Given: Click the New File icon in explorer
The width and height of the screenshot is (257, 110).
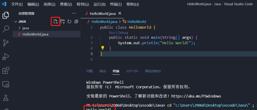Looking at the screenshot, I should [56, 22].
